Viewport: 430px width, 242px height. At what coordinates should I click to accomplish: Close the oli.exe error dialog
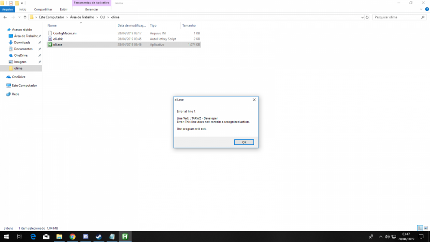(254, 100)
